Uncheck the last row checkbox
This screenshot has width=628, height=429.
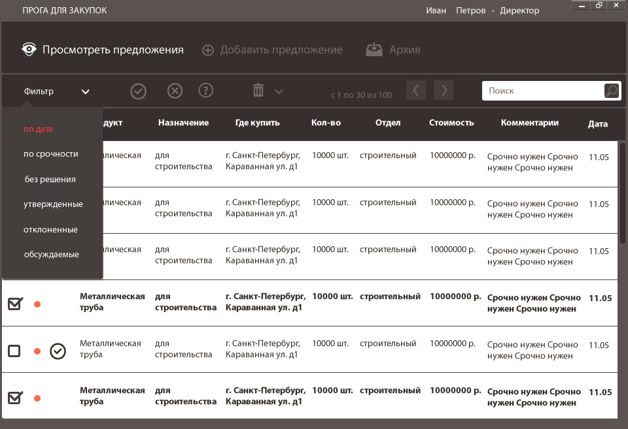(x=14, y=397)
